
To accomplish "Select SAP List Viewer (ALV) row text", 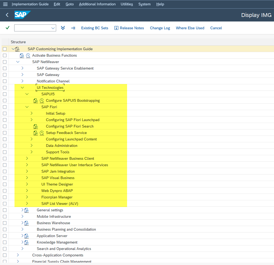I will tap(60, 204).
